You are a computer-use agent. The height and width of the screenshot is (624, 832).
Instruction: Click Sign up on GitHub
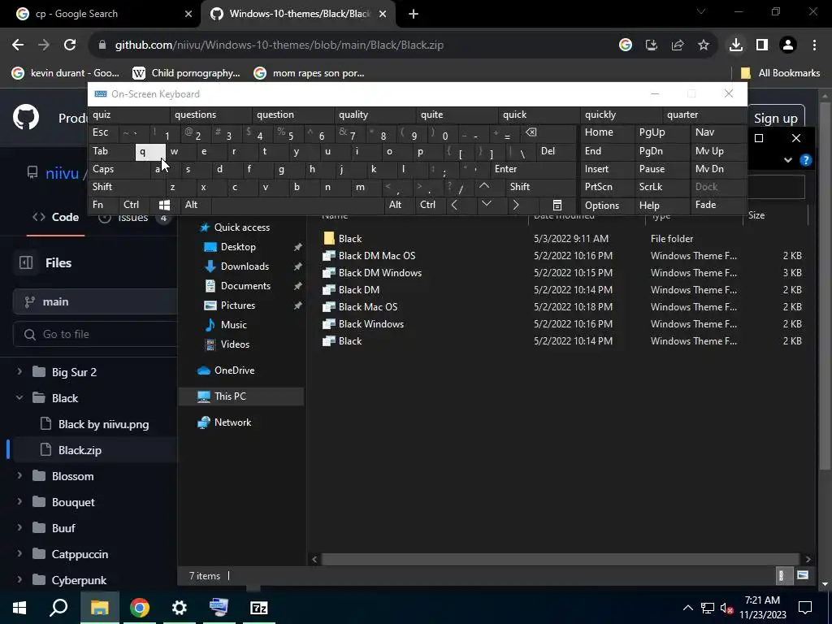pyautogui.click(x=775, y=119)
